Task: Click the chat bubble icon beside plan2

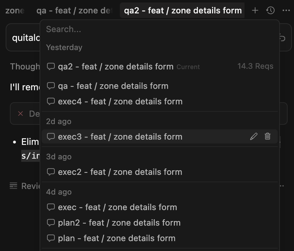Action: click(51, 223)
